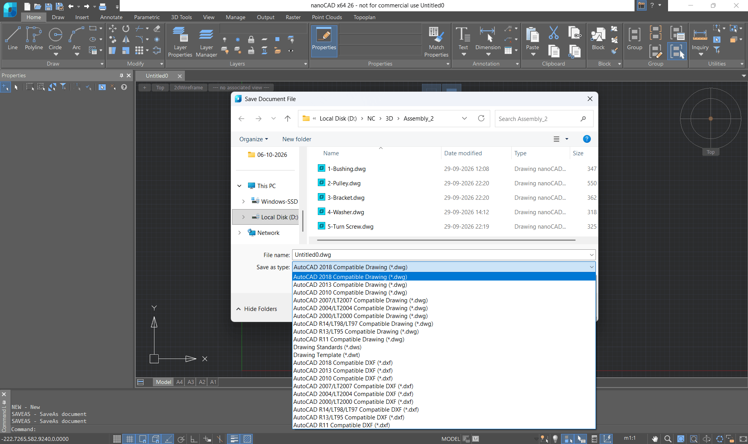
Task: Open the Layer Manager
Action: coord(206,42)
